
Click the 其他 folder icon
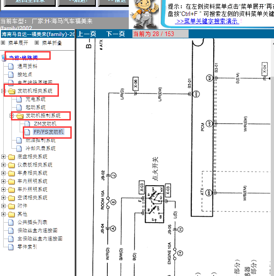pos(11,214)
